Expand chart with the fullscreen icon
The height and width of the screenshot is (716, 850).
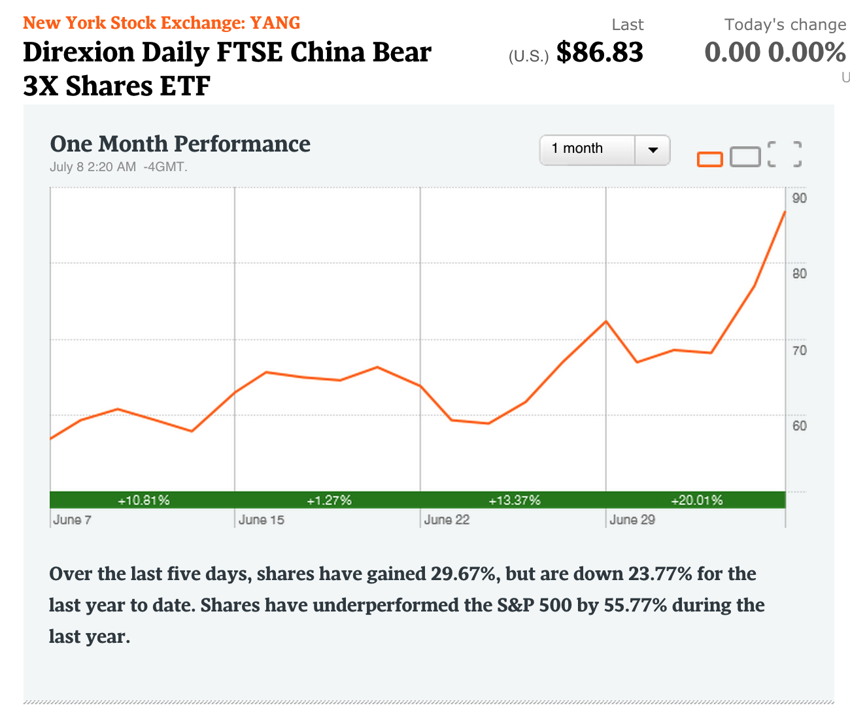click(x=784, y=154)
